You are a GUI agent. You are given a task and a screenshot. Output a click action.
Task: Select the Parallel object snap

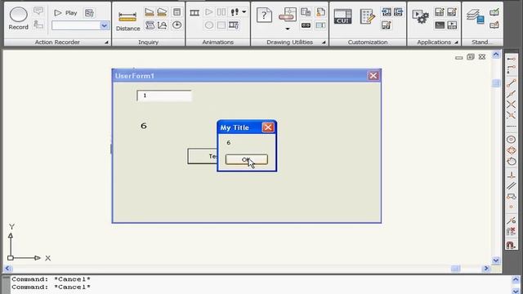pyautogui.click(x=511, y=185)
